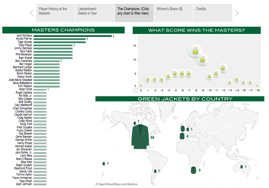Pick the small golf ball at score −18

pos(257,85)
